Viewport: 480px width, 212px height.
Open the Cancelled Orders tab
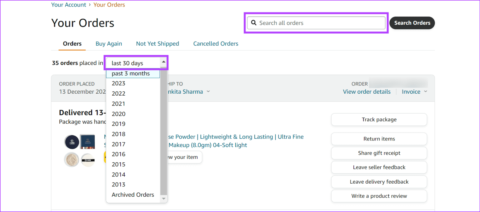(216, 43)
